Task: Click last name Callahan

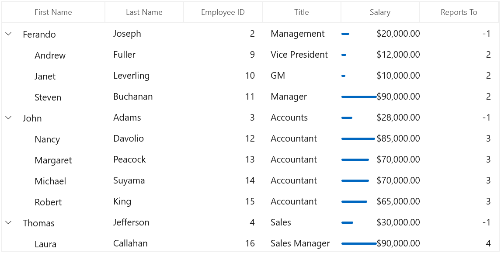Action: [x=130, y=243]
